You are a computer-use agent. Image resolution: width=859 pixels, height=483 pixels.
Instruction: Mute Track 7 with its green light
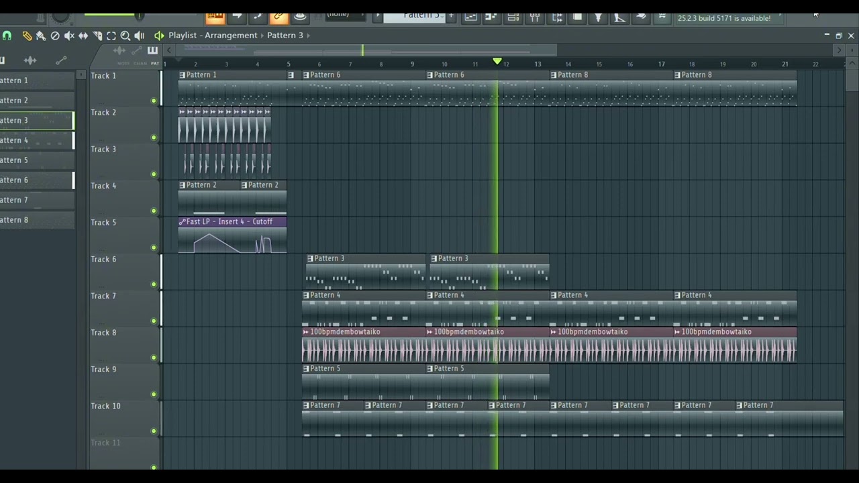154,321
